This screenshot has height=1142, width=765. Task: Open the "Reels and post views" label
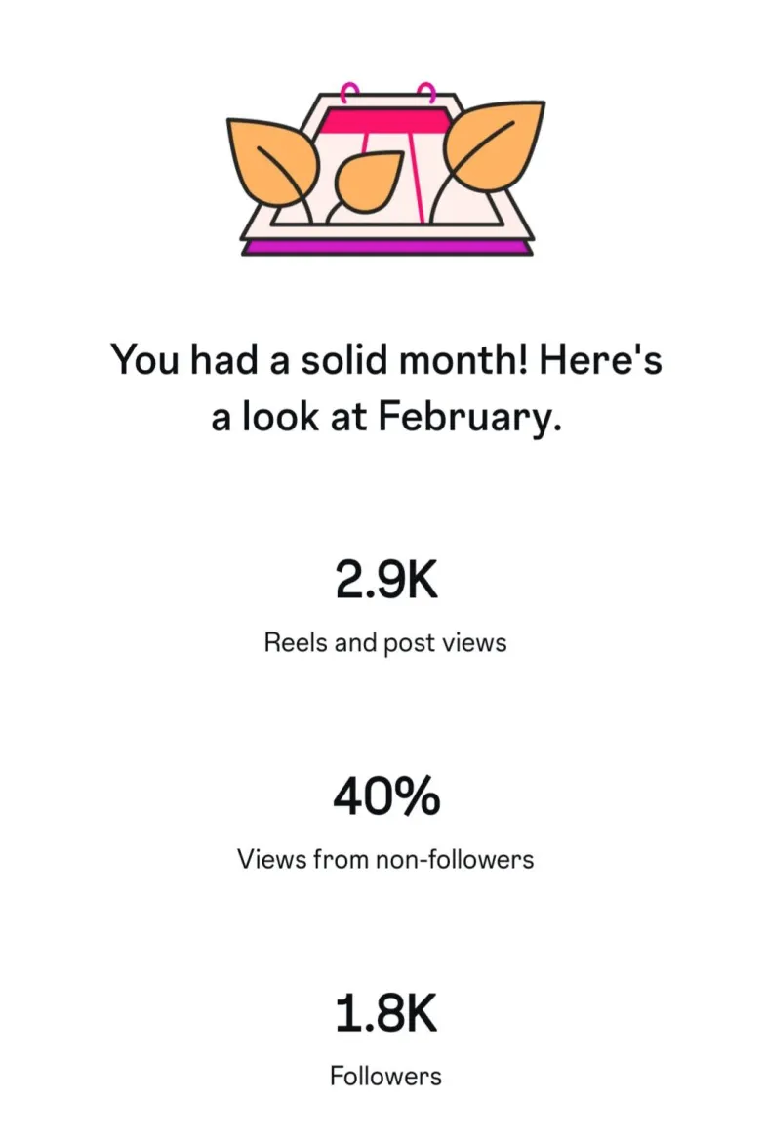coord(386,643)
